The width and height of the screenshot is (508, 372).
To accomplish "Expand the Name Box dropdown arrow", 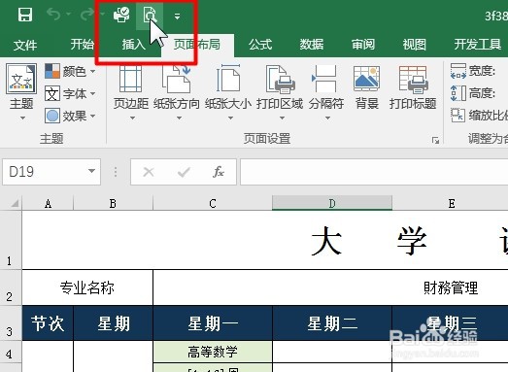I will pos(91,171).
